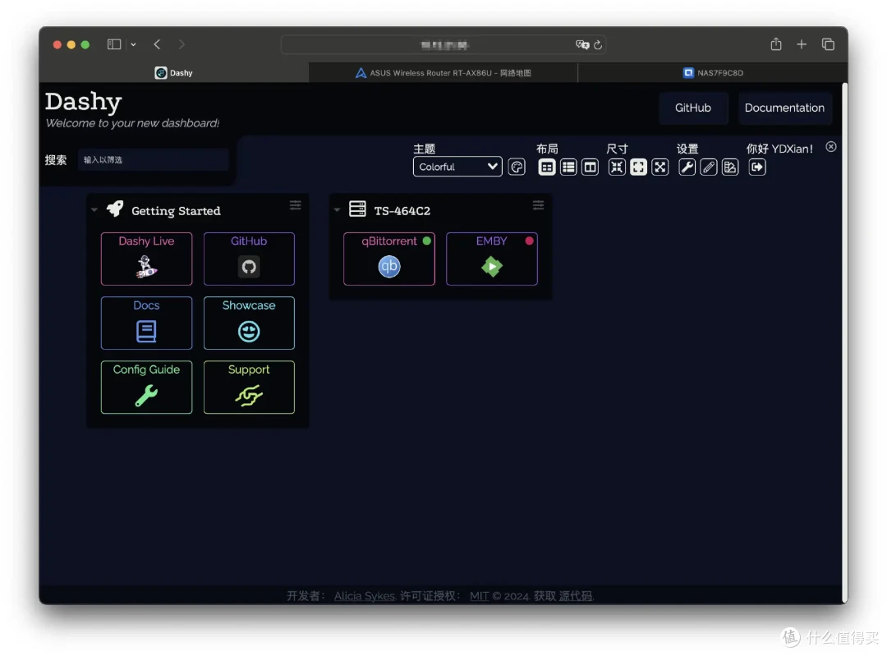Open the Colorful theme dropdown
Image resolution: width=887 pixels, height=656 pixels.
[x=457, y=167]
